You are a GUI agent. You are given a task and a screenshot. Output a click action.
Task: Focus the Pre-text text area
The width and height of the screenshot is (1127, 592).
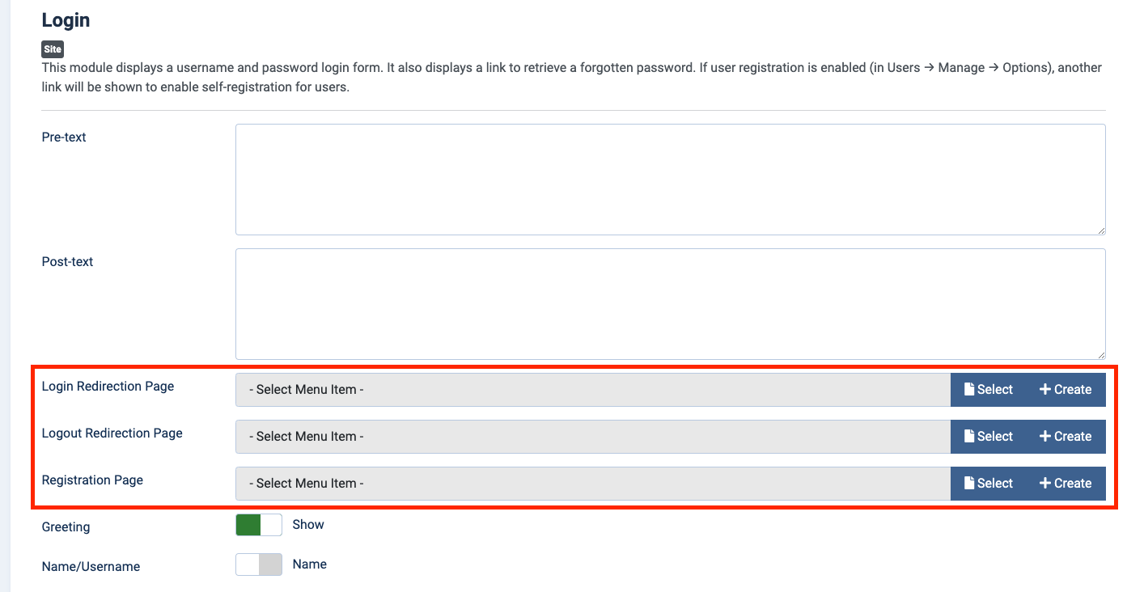coord(670,180)
